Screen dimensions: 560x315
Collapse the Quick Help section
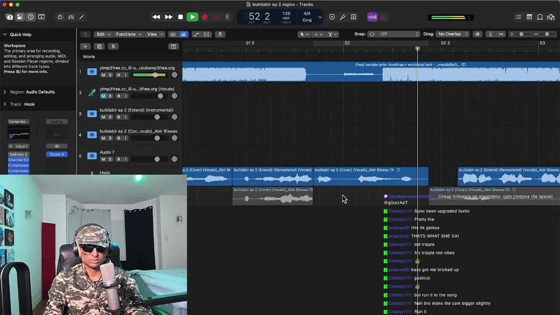(5, 34)
